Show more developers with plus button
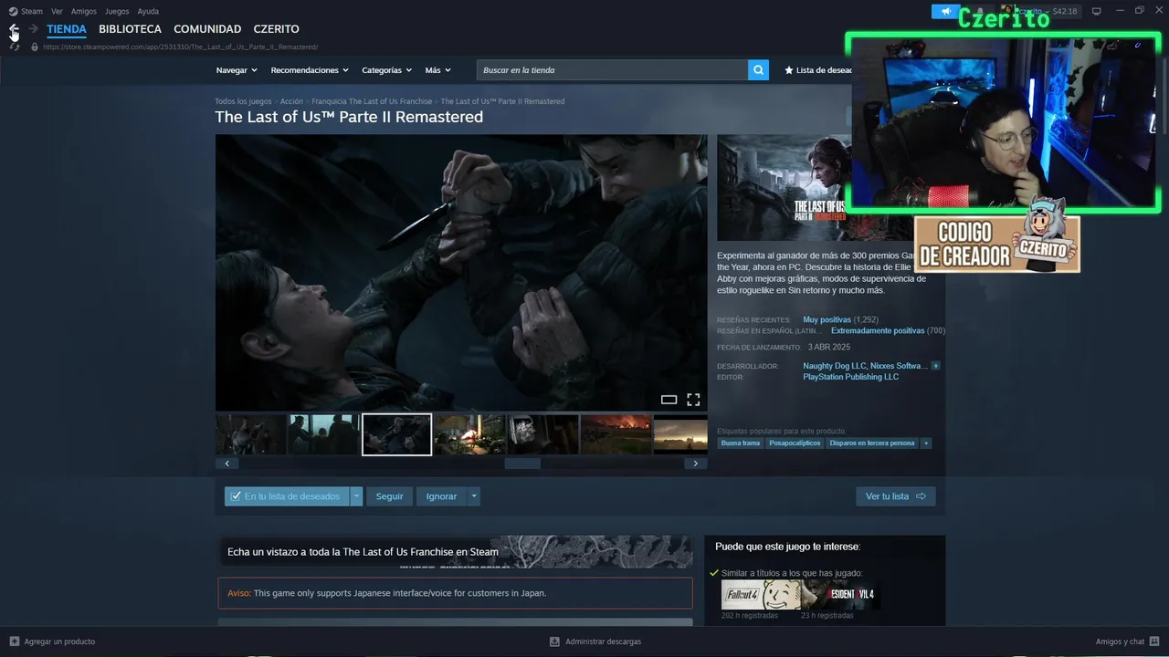Image resolution: width=1169 pixels, height=657 pixels. 935,366
